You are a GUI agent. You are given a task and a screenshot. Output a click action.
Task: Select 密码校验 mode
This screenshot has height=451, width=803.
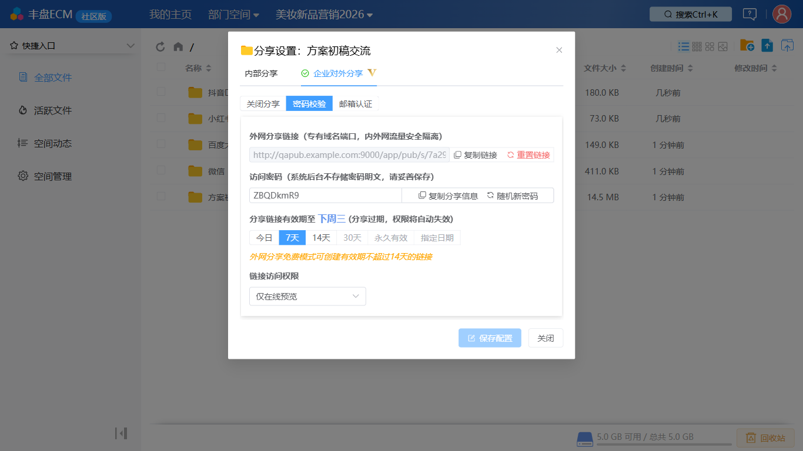coord(309,104)
